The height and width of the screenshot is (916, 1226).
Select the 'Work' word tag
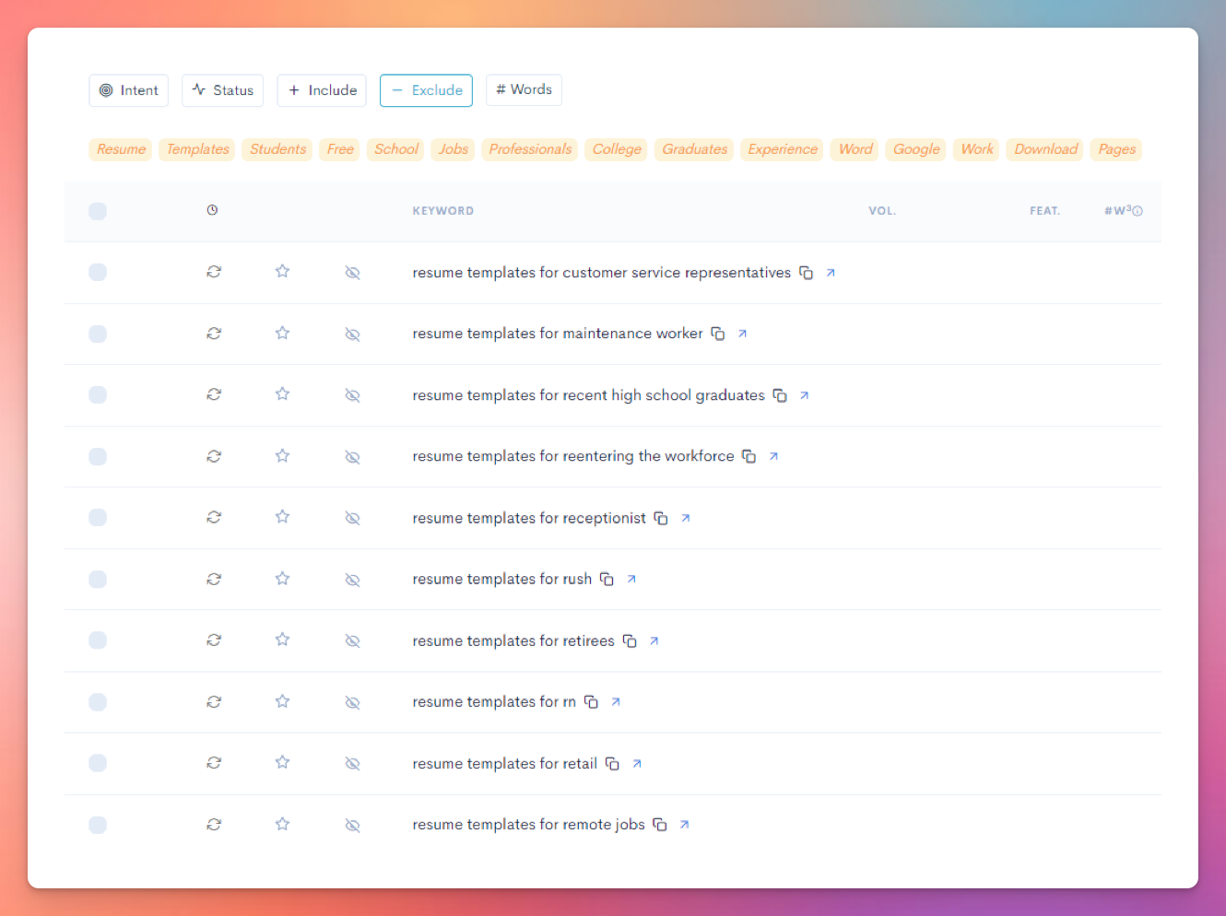tap(977, 149)
